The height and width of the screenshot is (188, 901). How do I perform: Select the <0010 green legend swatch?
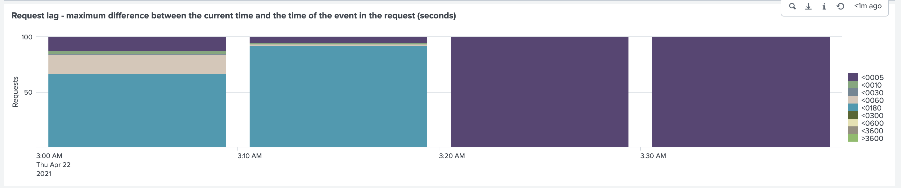click(853, 85)
